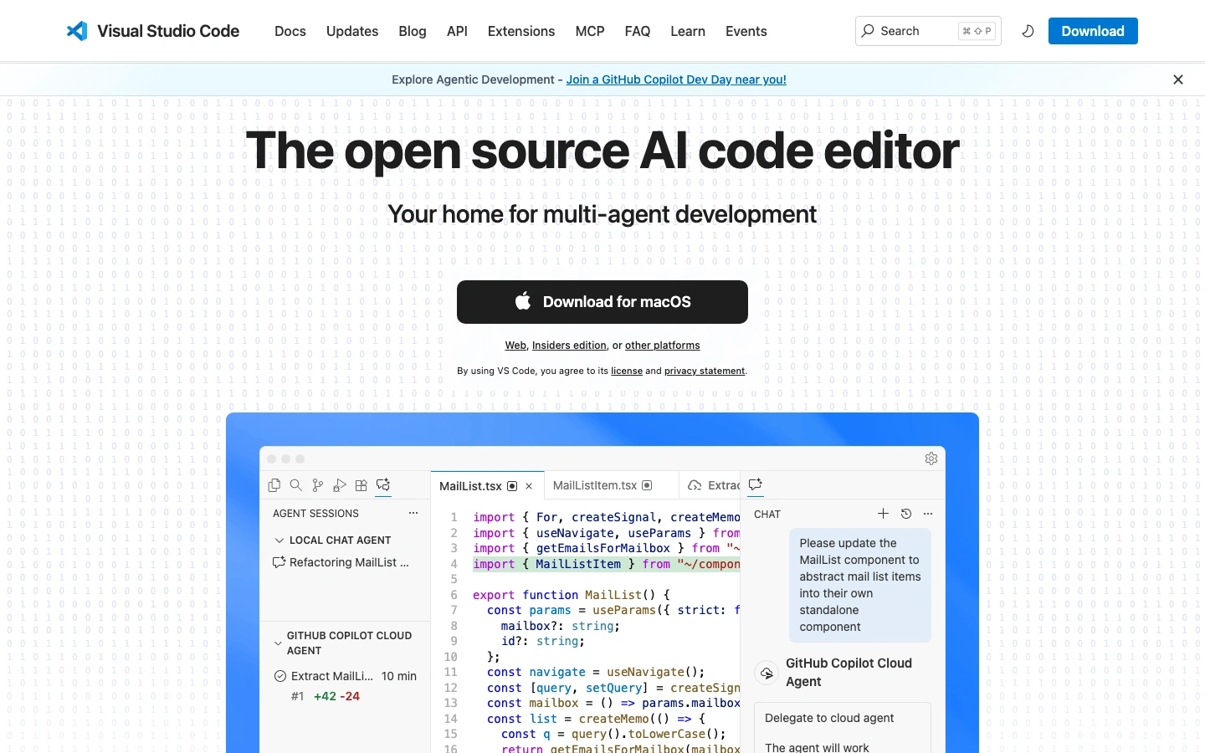Open Agent Sessions more actions menu
Viewport: 1205px width, 753px height.
(413, 513)
